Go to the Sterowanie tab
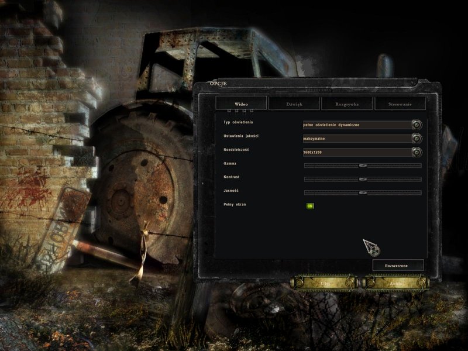The image size is (468, 351). tap(400, 104)
